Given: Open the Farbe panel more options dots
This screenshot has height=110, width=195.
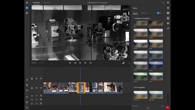Looking at the screenshot, I should point(163,13).
